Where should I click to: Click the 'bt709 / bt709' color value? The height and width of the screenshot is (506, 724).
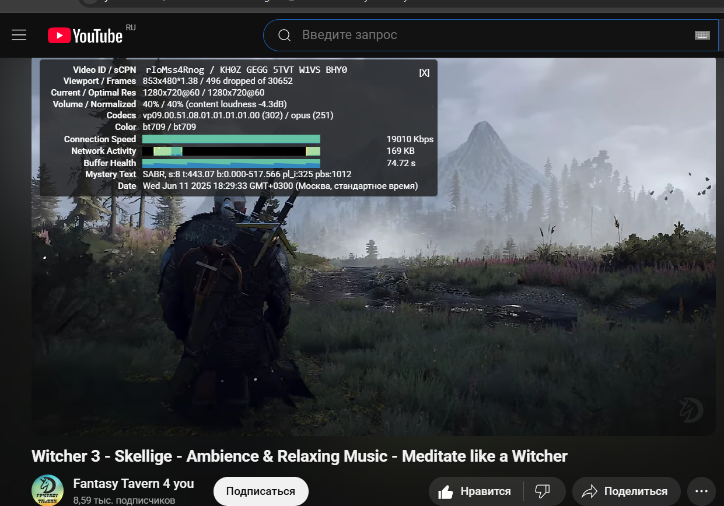click(x=169, y=127)
